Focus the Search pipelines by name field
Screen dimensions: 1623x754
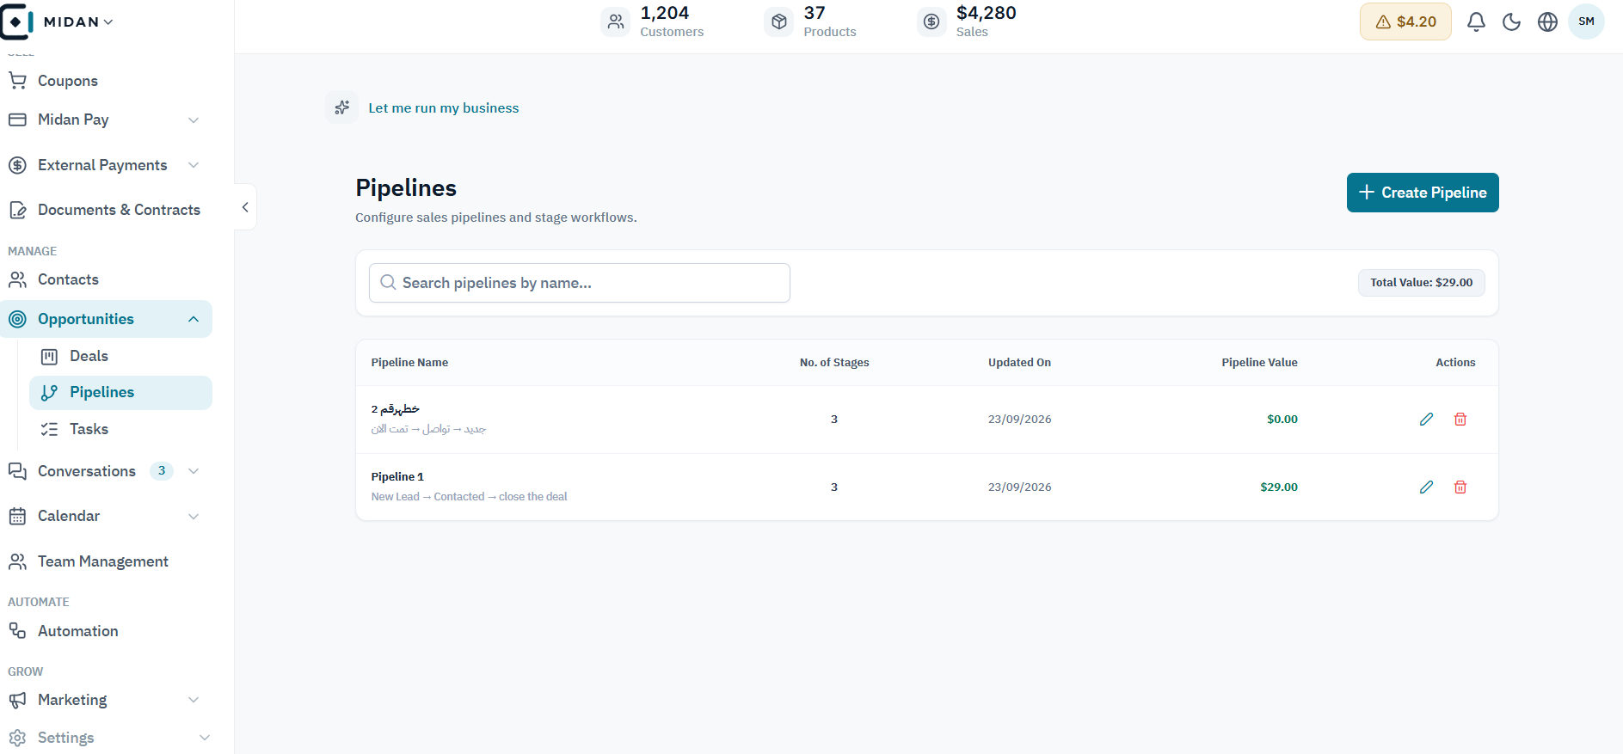pos(580,283)
